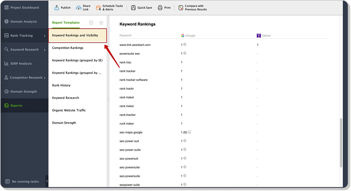Click the vertical scrollbar of the report

(341, 143)
